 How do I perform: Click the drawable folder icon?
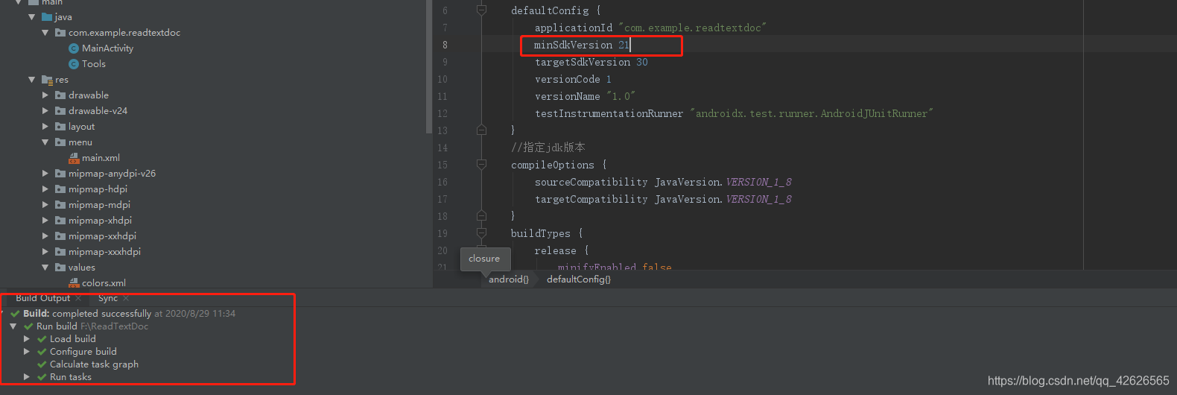[60, 95]
